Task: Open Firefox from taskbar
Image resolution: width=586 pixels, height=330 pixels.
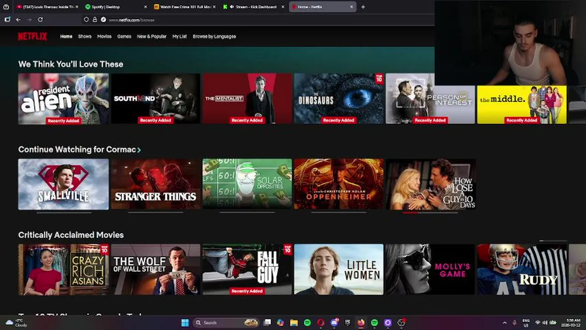Action: 361,323
